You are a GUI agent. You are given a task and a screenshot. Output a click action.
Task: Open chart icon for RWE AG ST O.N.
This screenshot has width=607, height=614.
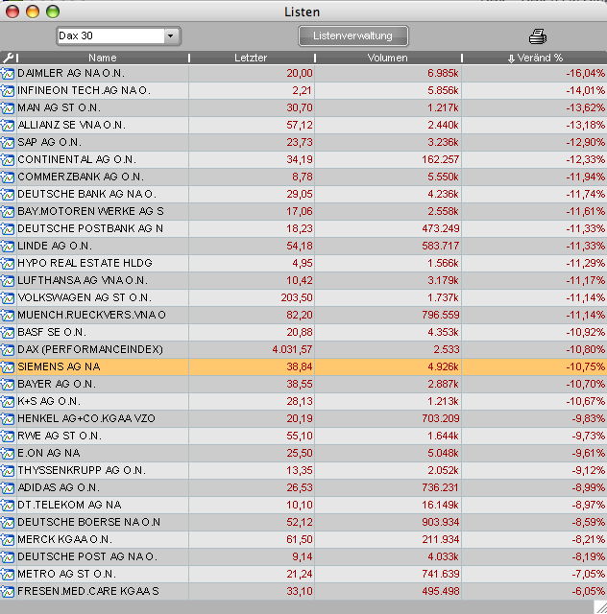point(8,436)
